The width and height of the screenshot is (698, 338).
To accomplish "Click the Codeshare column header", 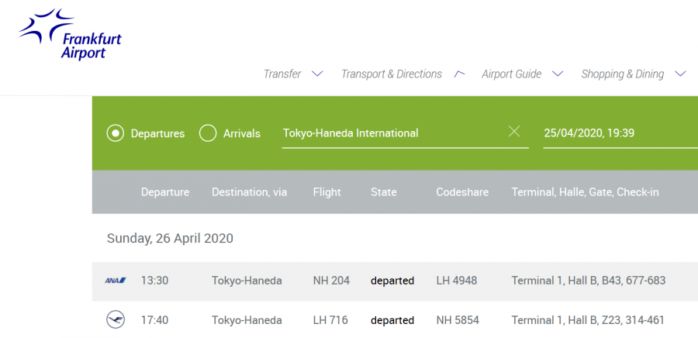I will (462, 192).
